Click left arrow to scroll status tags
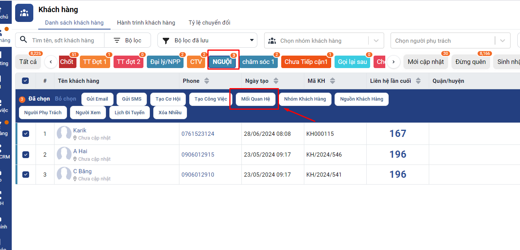This screenshot has height=250, width=520. point(51,62)
